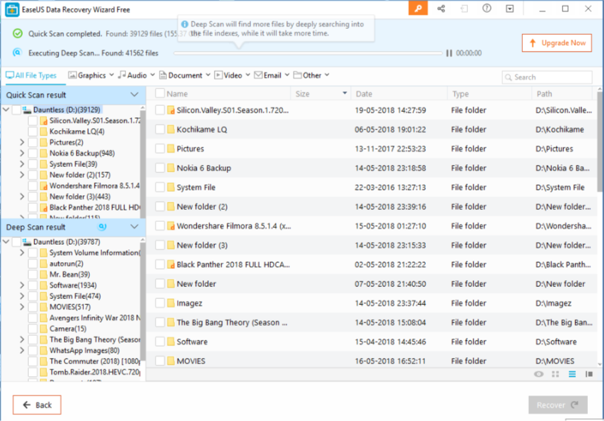Click the Upgrade Now button
604x421 pixels.
point(556,43)
